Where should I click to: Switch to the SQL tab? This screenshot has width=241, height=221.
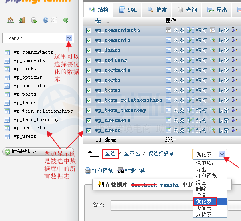coord(128,10)
